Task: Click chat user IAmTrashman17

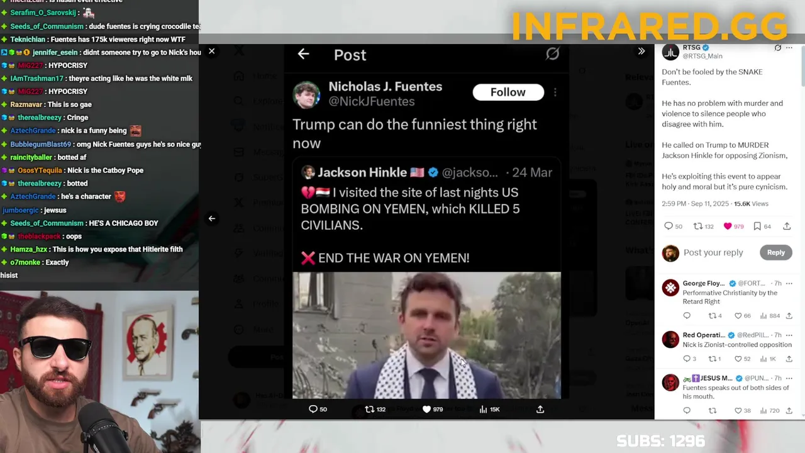Action: click(x=36, y=79)
